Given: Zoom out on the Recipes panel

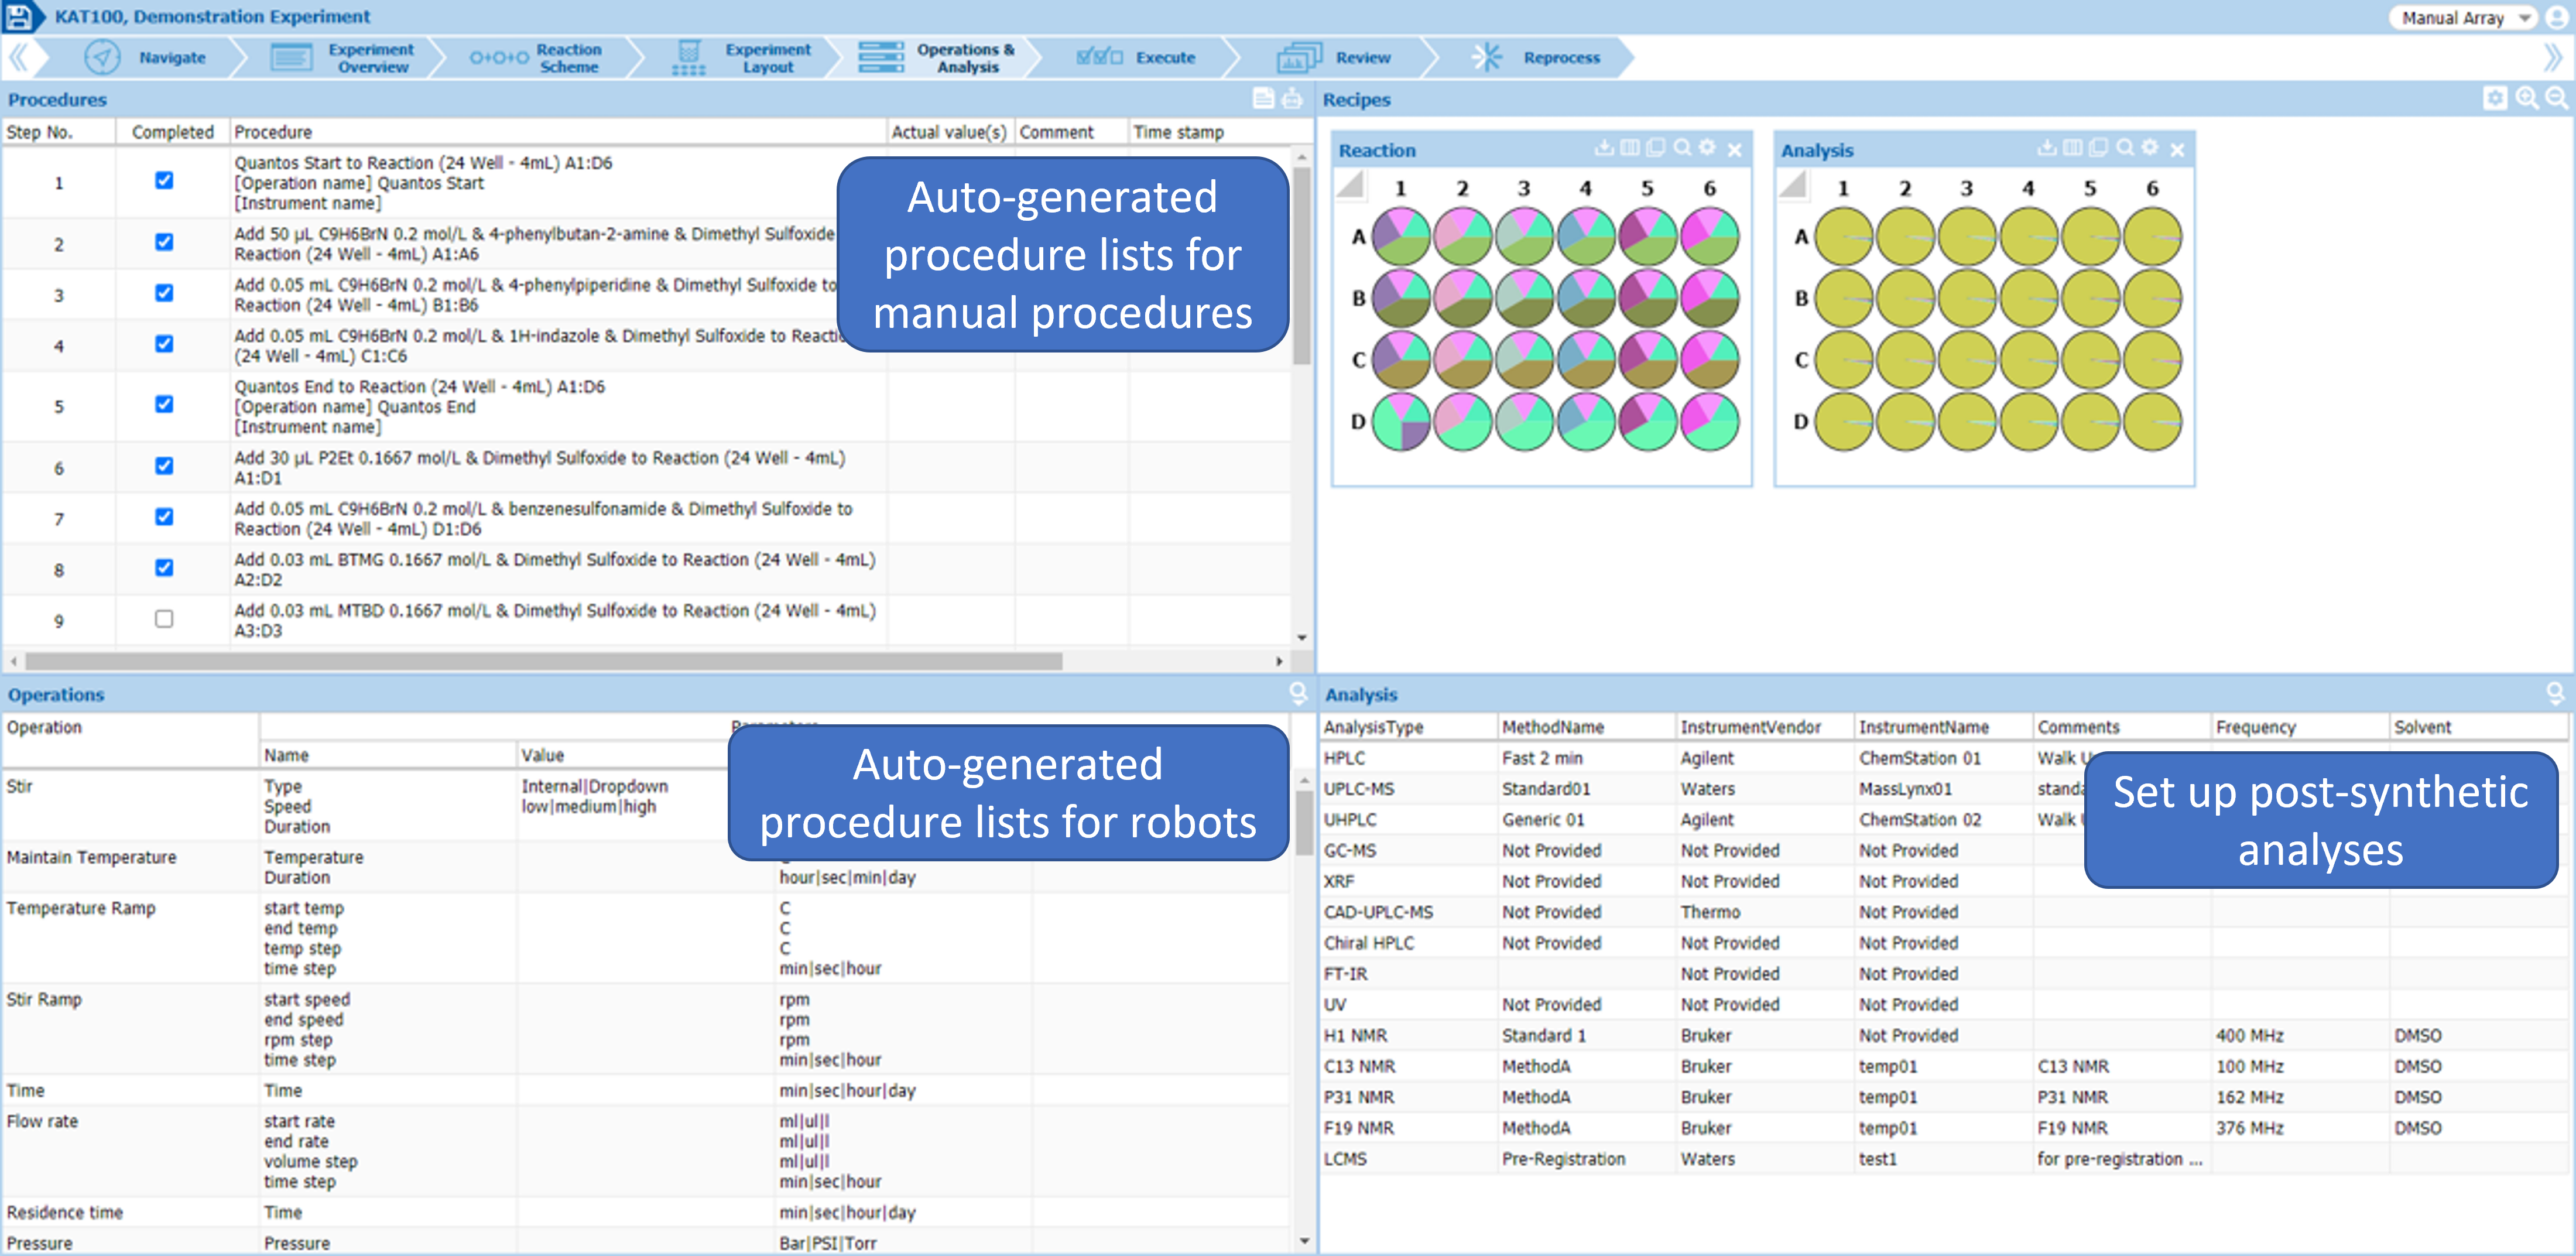Looking at the screenshot, I should [x=2556, y=98].
